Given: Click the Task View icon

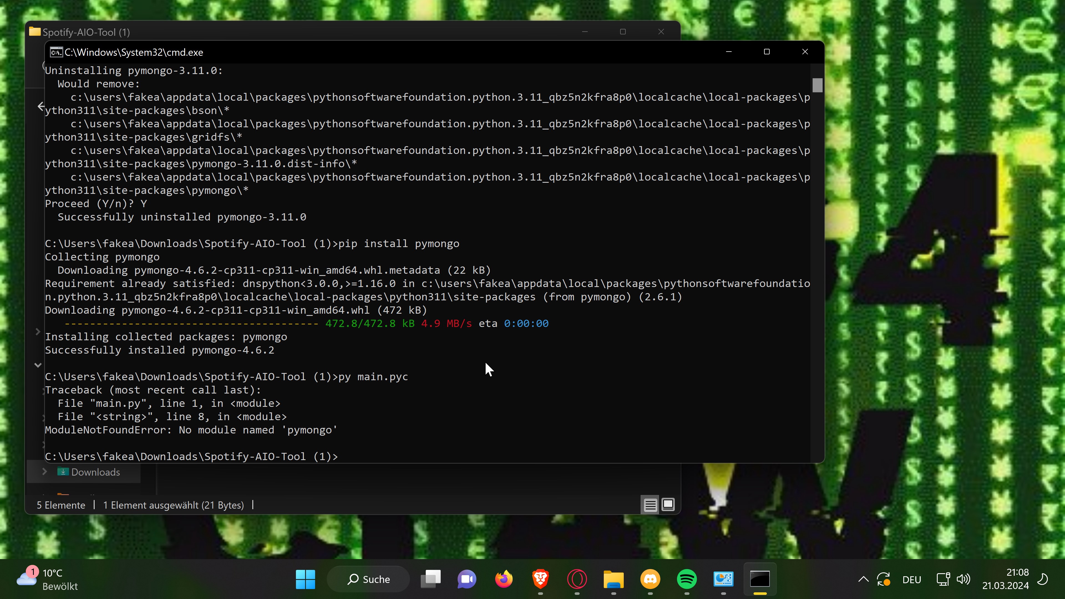Looking at the screenshot, I should tap(430, 579).
